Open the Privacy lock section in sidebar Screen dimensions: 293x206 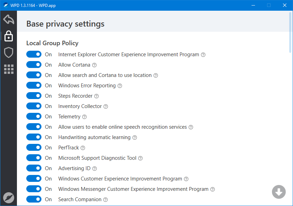9,36
